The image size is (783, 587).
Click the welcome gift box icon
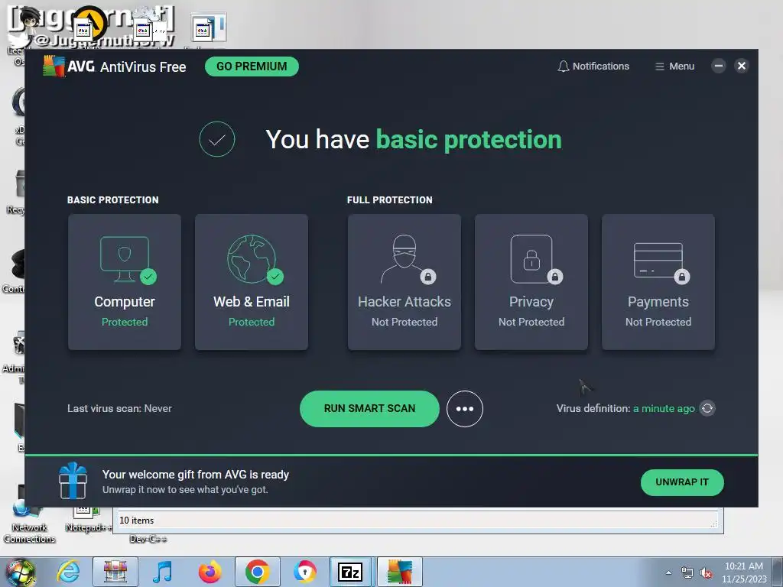[x=73, y=481]
